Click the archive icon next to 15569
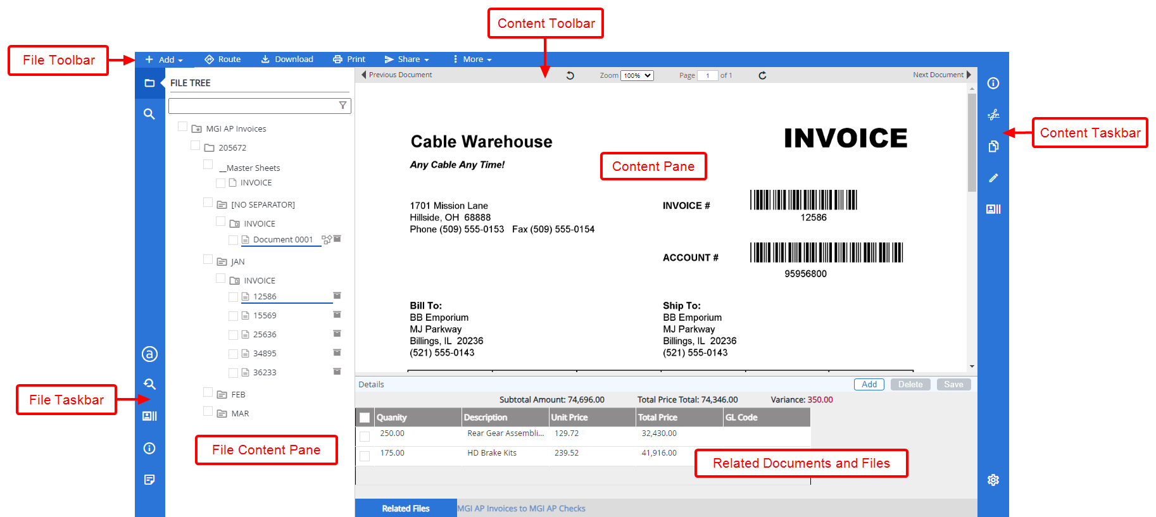1156x517 pixels. (337, 315)
